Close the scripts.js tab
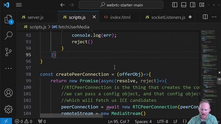The width and height of the screenshot is (221, 124). [x=94, y=17]
